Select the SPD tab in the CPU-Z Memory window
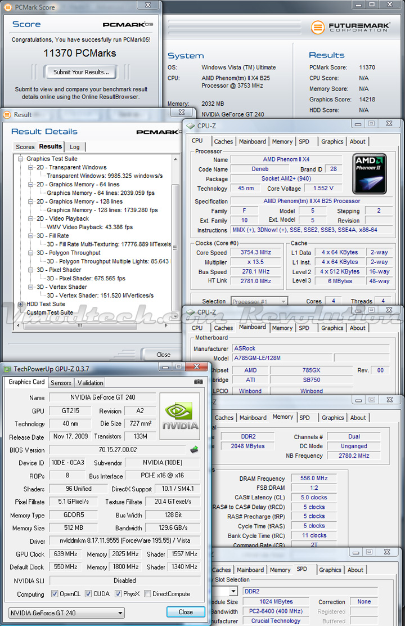The height and width of the screenshot is (626, 405). pos(304,418)
